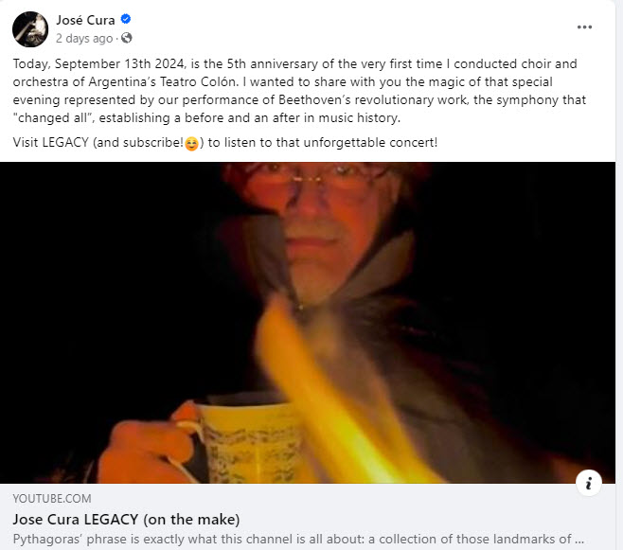This screenshot has width=623, height=550.
Task: Open the three-dot post options menu
Action: [x=584, y=27]
